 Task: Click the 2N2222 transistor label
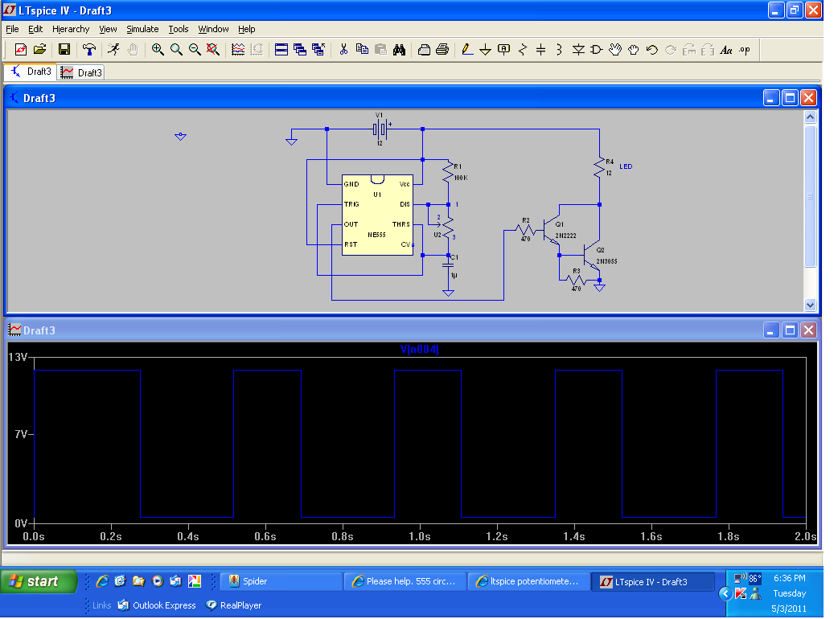[x=565, y=236]
